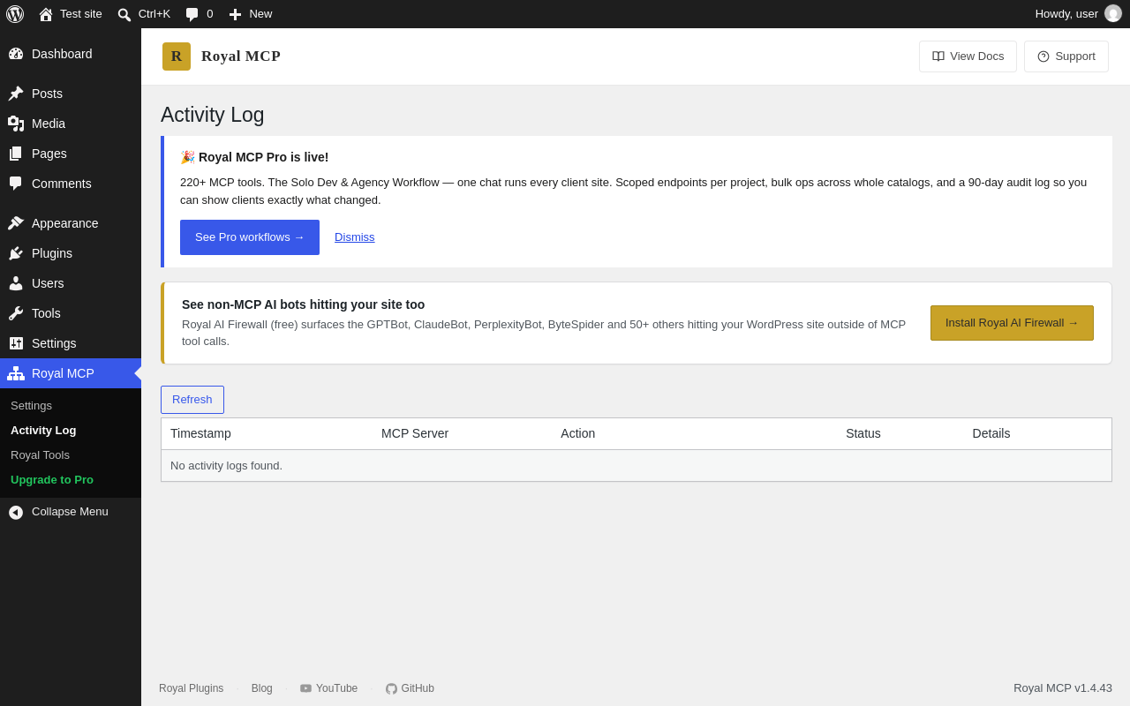Screen dimensions: 1130x706
Task: Click the Settings sliders icon in sidebar
Action: click(x=16, y=343)
